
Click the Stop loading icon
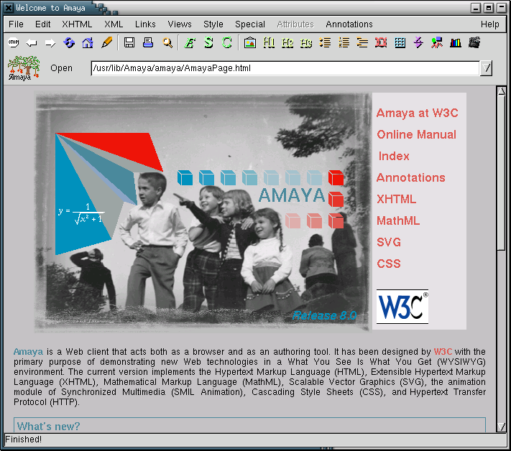(13, 43)
